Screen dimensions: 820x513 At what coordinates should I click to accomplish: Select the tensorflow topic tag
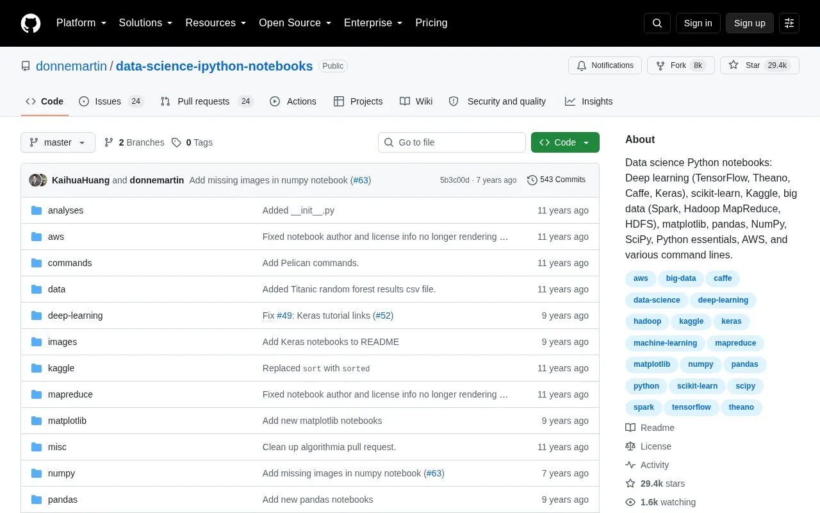click(691, 407)
